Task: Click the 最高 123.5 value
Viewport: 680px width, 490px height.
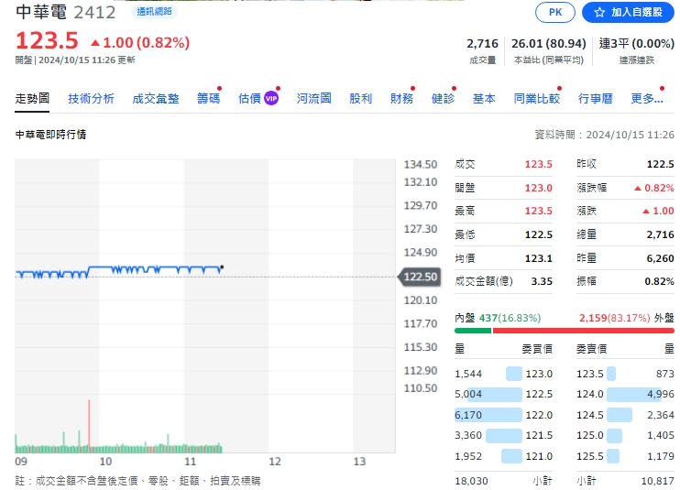Action: [539, 211]
